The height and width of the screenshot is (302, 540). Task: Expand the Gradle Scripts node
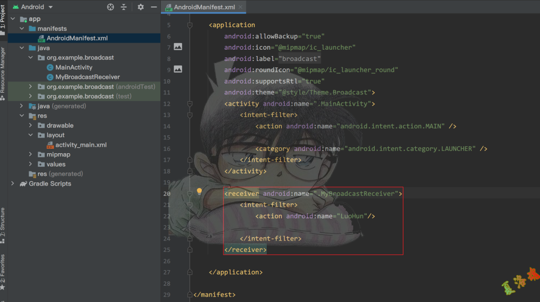click(12, 184)
